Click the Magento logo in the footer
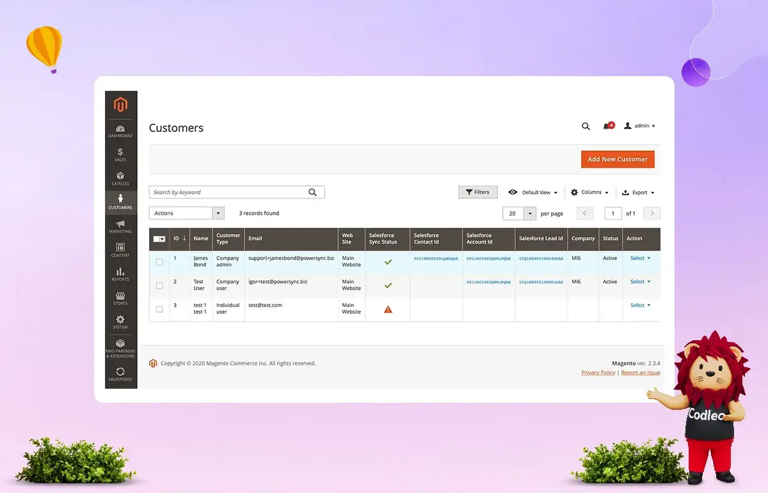Viewport: 768px width, 493px height. [153, 363]
